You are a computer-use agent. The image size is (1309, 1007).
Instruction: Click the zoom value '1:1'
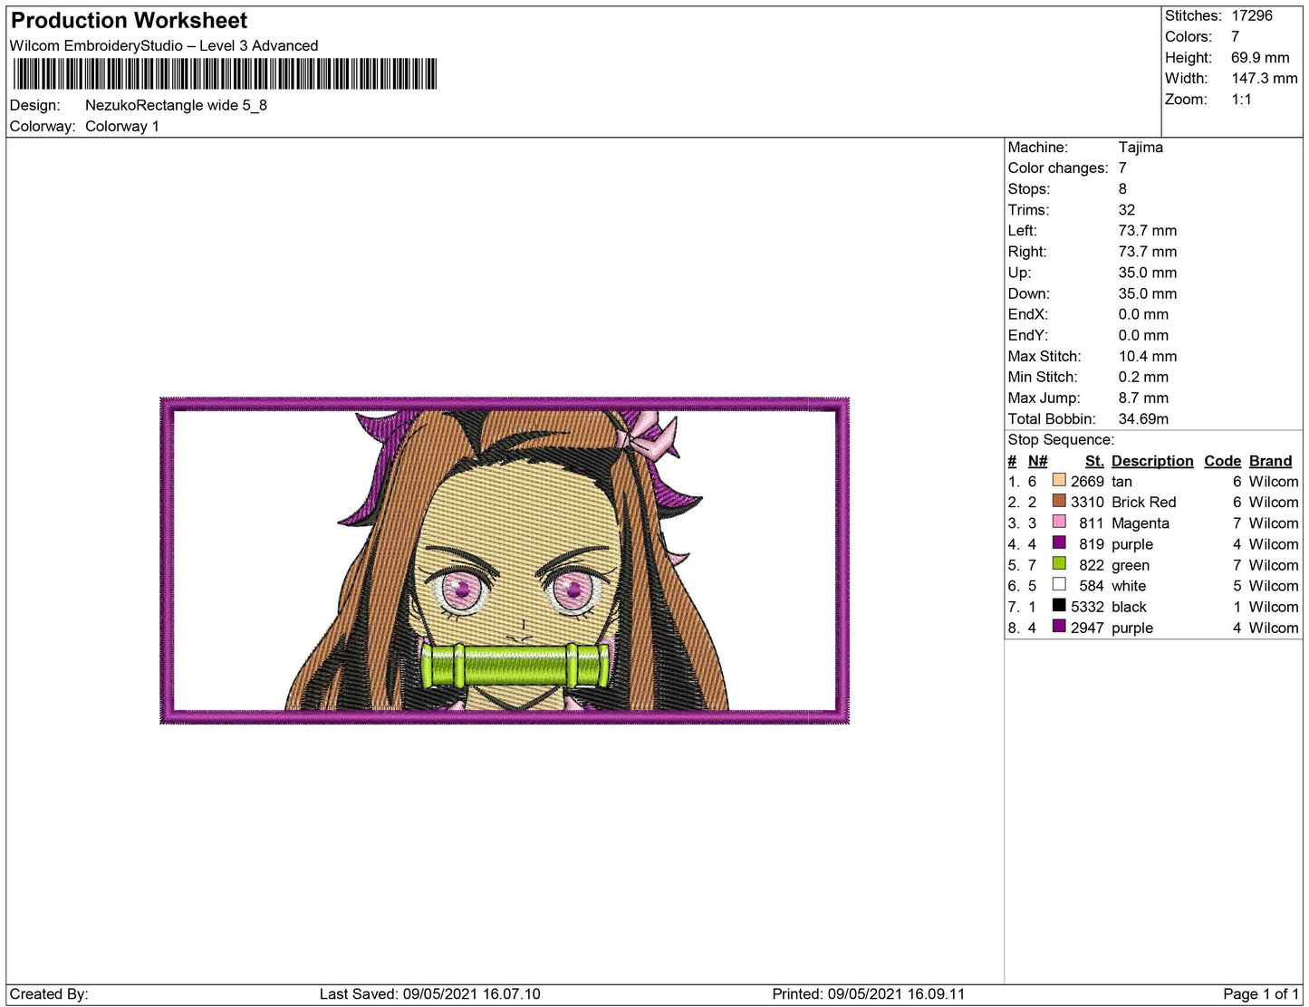coord(1241,100)
